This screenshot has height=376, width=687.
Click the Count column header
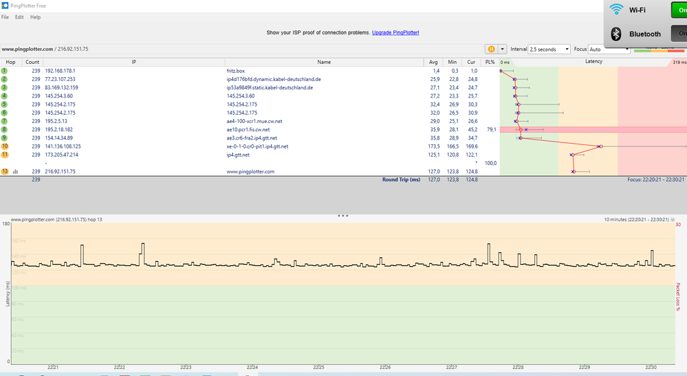(x=32, y=62)
